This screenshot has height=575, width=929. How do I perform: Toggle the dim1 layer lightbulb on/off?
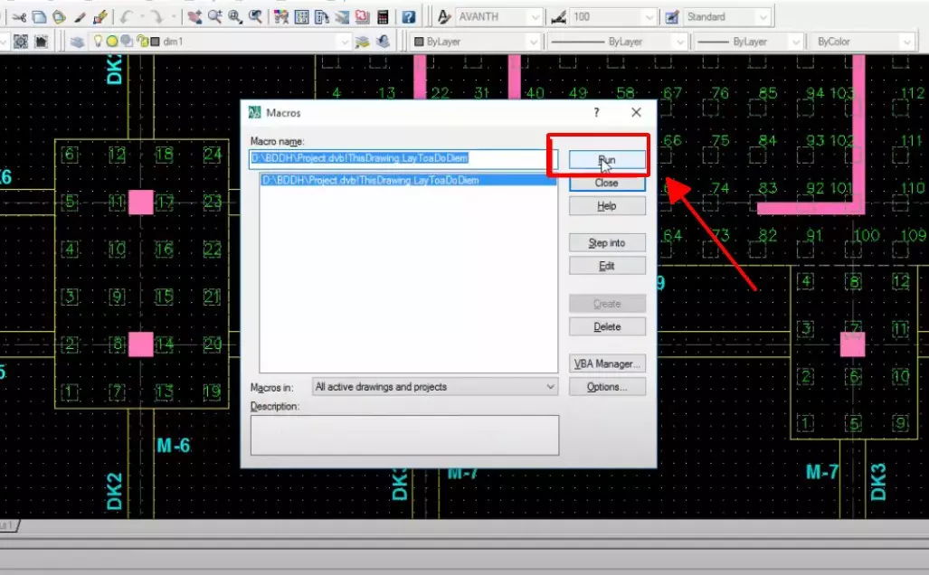[x=98, y=42]
